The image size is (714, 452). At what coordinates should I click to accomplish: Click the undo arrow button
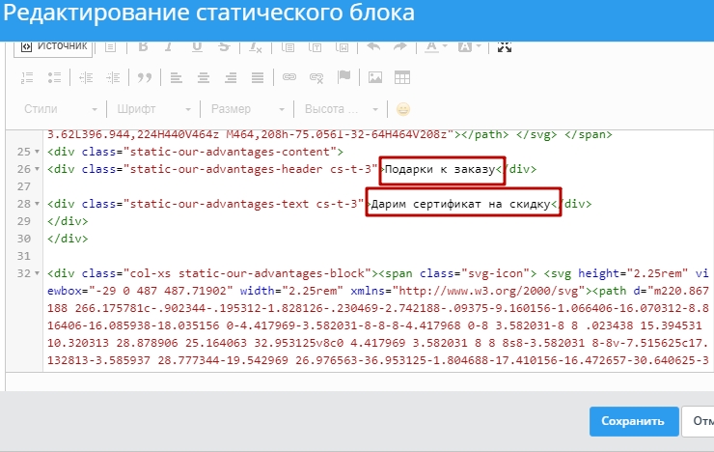371,46
